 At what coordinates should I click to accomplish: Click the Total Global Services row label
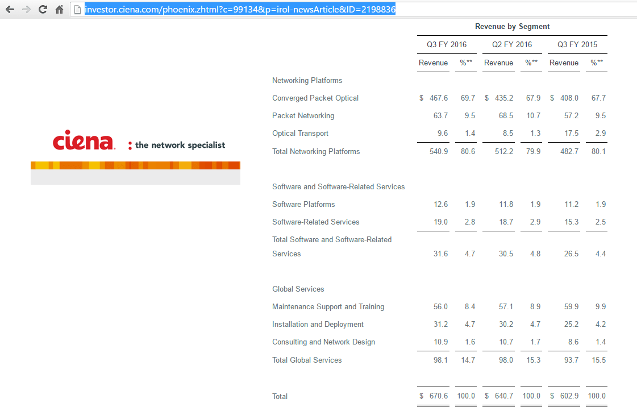307,360
